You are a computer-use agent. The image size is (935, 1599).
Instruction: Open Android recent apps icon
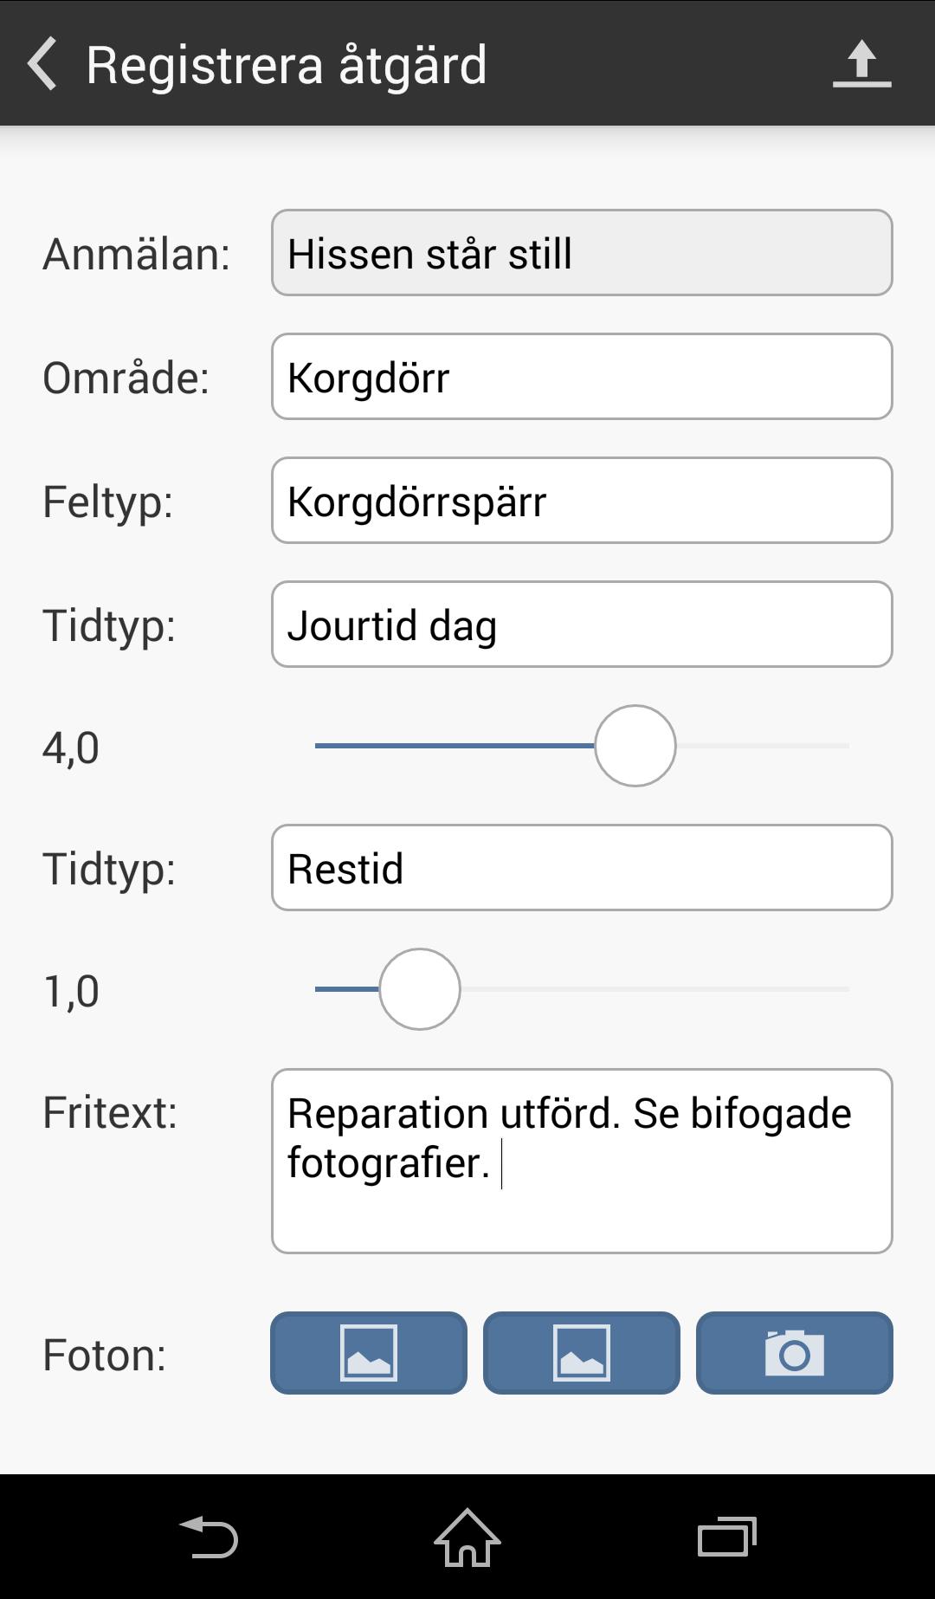click(727, 1537)
